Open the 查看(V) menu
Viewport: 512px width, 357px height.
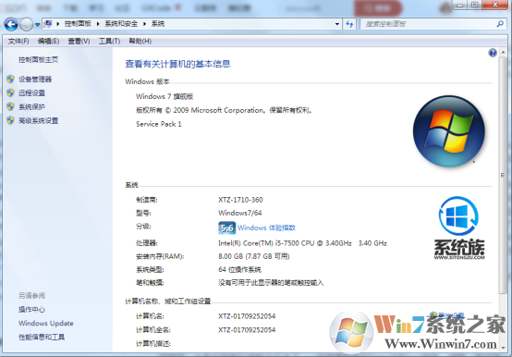pyautogui.click(x=79, y=41)
